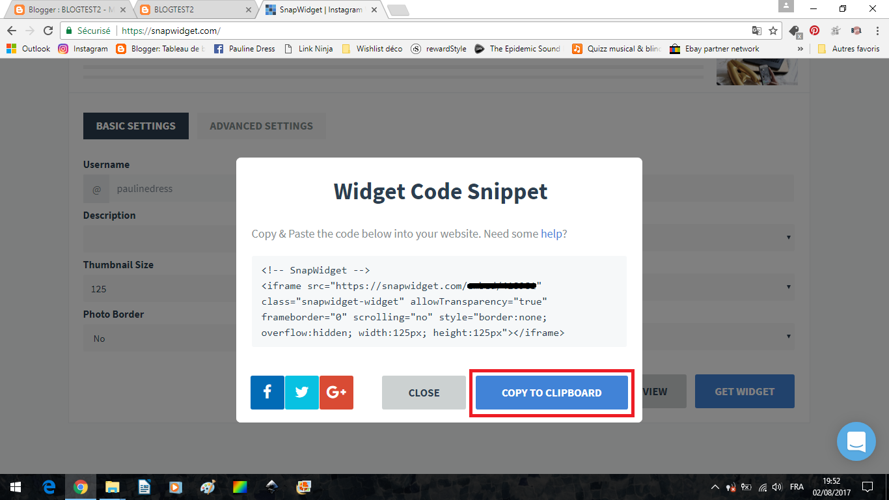Switch to the BLOGTEST2 browser tab

coord(195,10)
